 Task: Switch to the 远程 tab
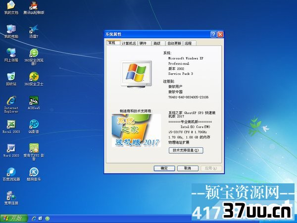tap(190, 44)
